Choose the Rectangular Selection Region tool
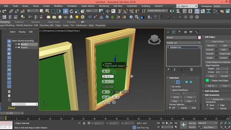Image resolution: width=231 pixels, height=130 pixels. pos(53,11)
